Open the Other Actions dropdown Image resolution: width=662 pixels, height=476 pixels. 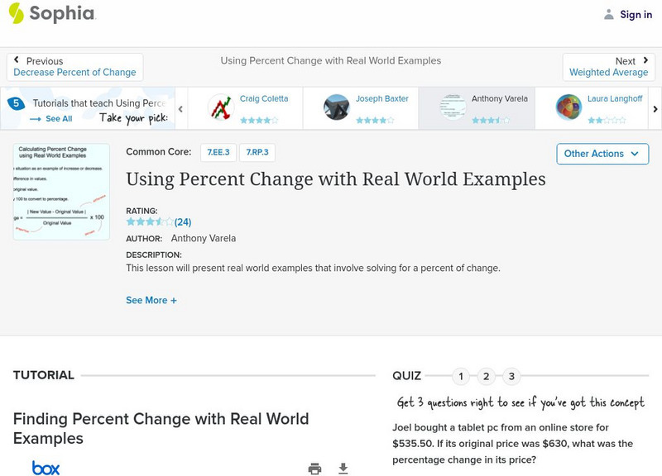602,154
